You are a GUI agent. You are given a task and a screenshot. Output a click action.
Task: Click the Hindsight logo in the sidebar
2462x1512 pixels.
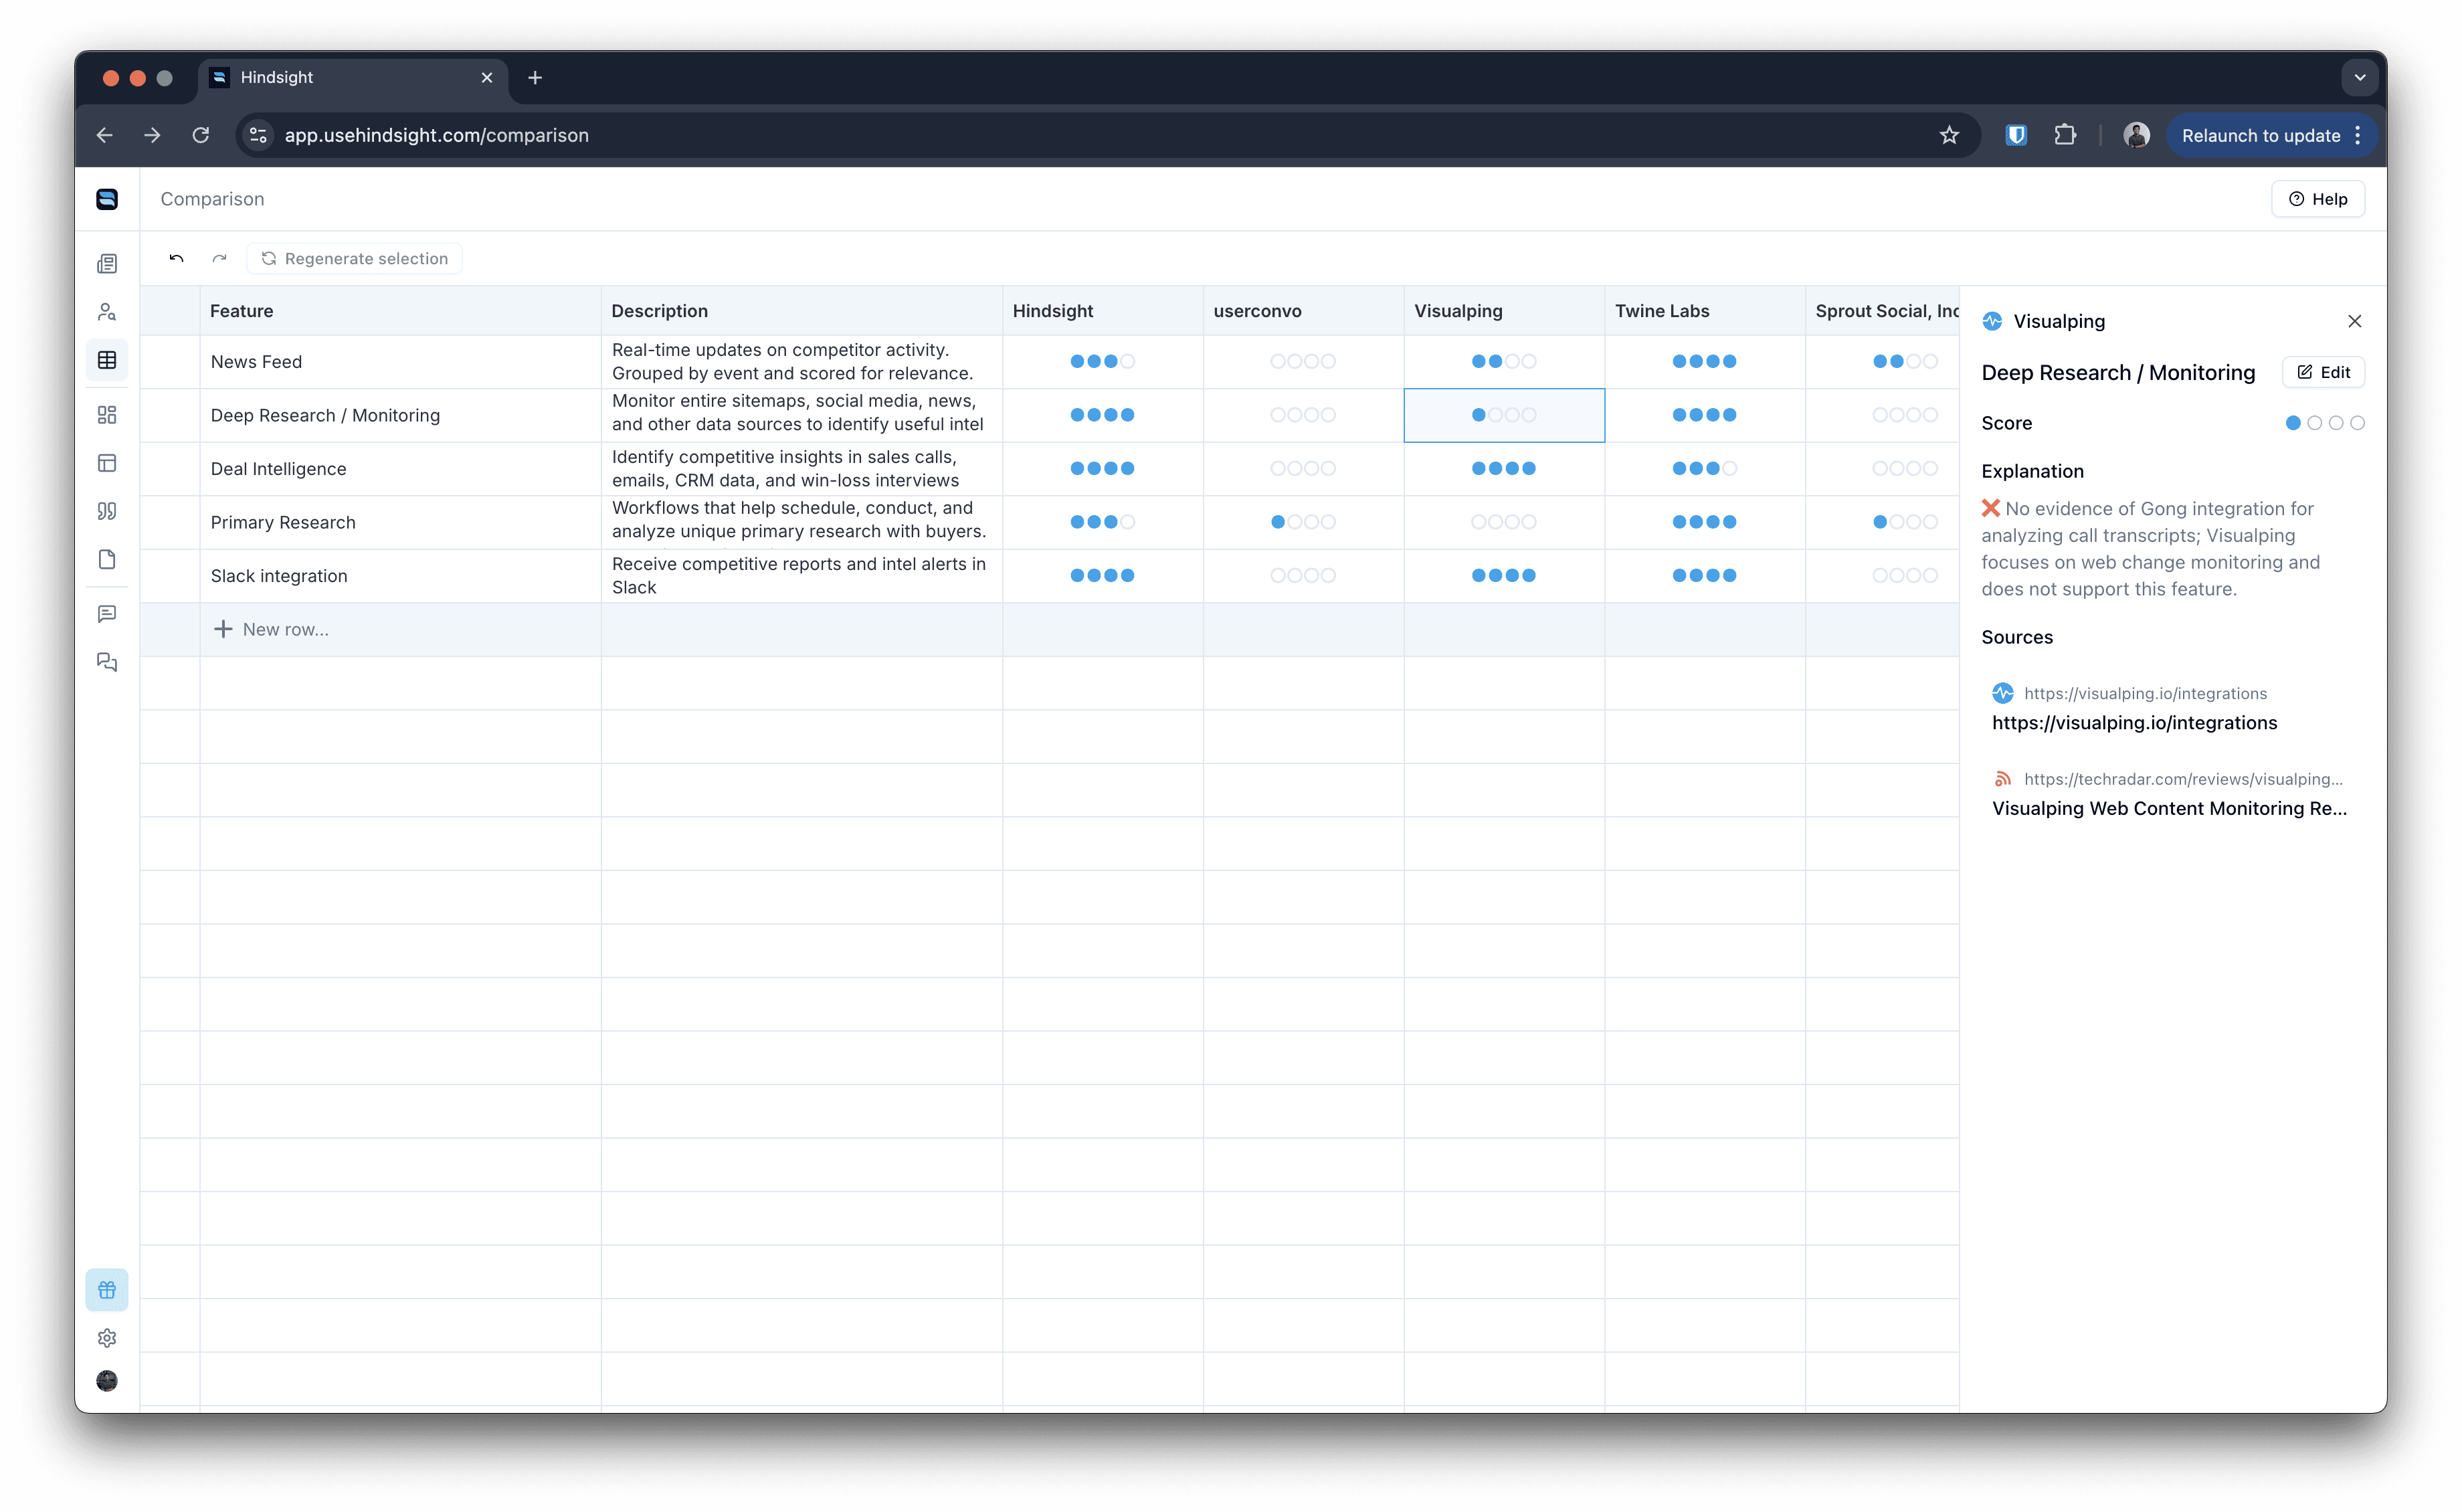pyautogui.click(x=107, y=199)
